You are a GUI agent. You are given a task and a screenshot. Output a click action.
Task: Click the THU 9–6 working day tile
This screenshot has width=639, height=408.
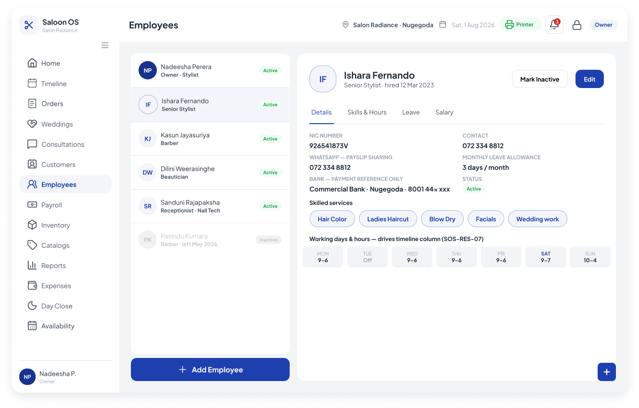pos(457,257)
